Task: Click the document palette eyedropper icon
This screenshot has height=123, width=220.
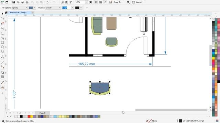Action: pos(11,117)
